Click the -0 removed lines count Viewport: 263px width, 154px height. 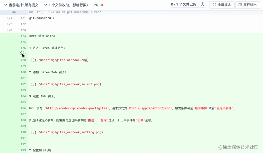101,5
